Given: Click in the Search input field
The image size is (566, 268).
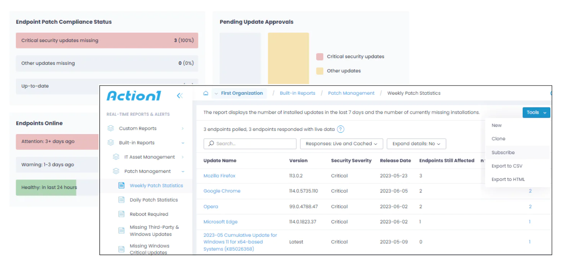Looking at the screenshot, I should click(x=250, y=144).
